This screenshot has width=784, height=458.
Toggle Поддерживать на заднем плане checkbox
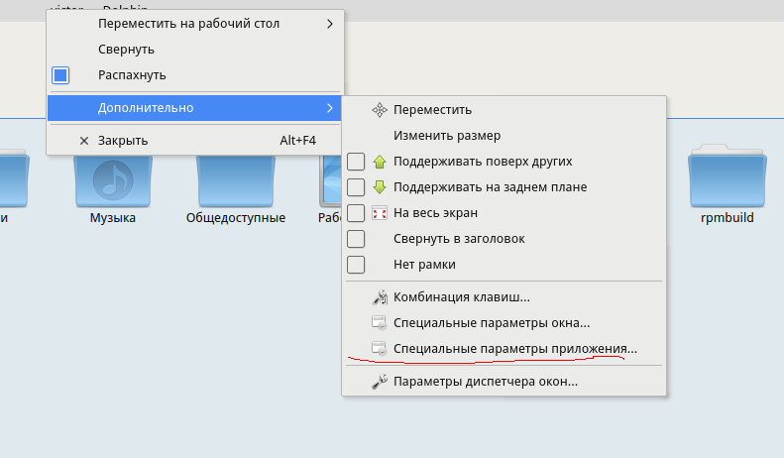pos(356,187)
